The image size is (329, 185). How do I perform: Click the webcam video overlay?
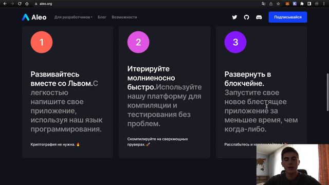[x=293, y=164]
